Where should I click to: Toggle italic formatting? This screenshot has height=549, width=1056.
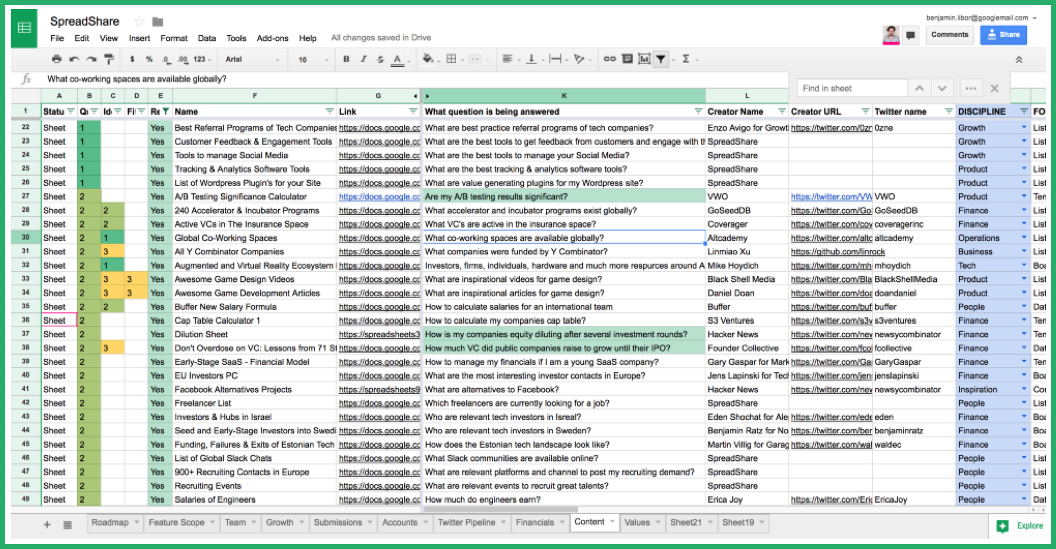pyautogui.click(x=363, y=59)
